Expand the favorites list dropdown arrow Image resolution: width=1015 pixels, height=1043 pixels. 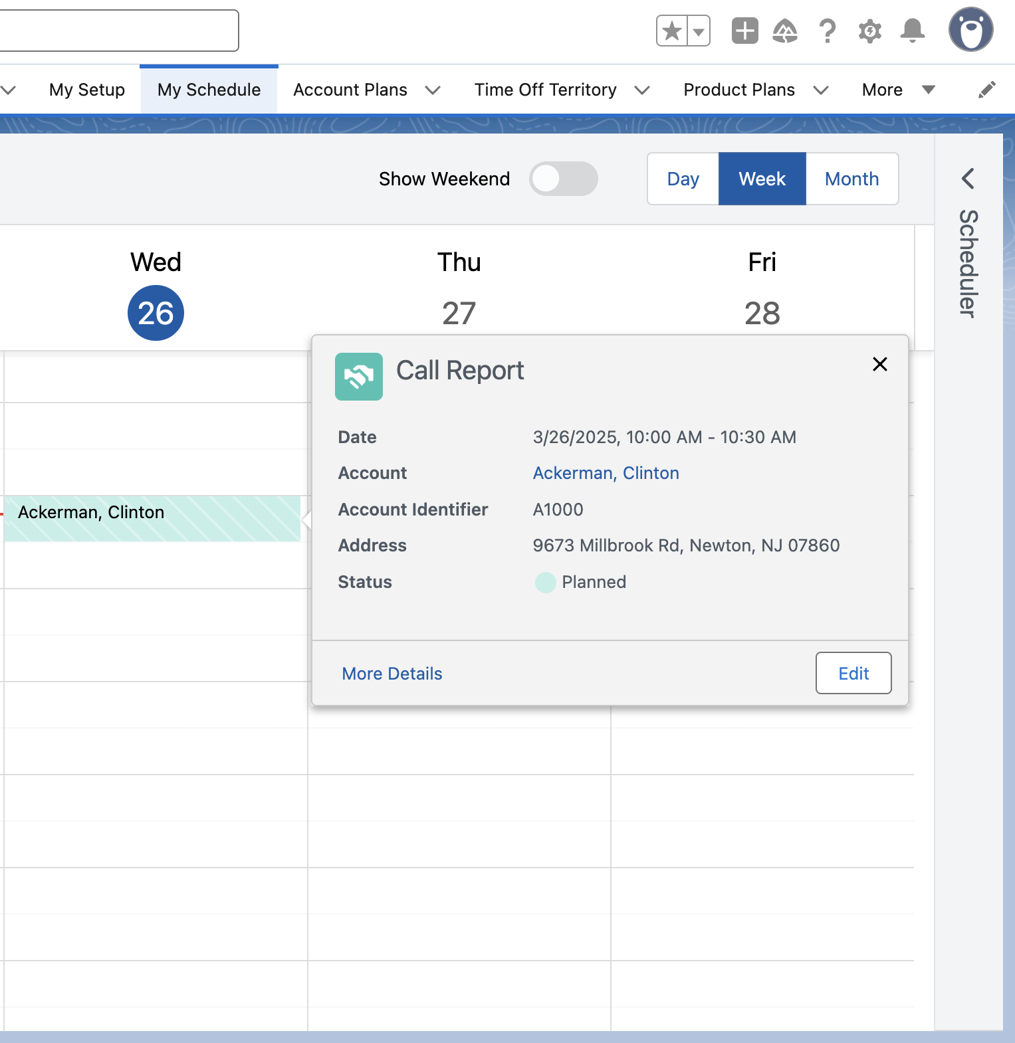point(699,31)
